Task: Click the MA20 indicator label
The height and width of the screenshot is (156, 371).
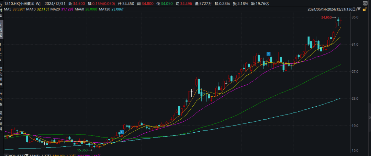Action: 55,9
